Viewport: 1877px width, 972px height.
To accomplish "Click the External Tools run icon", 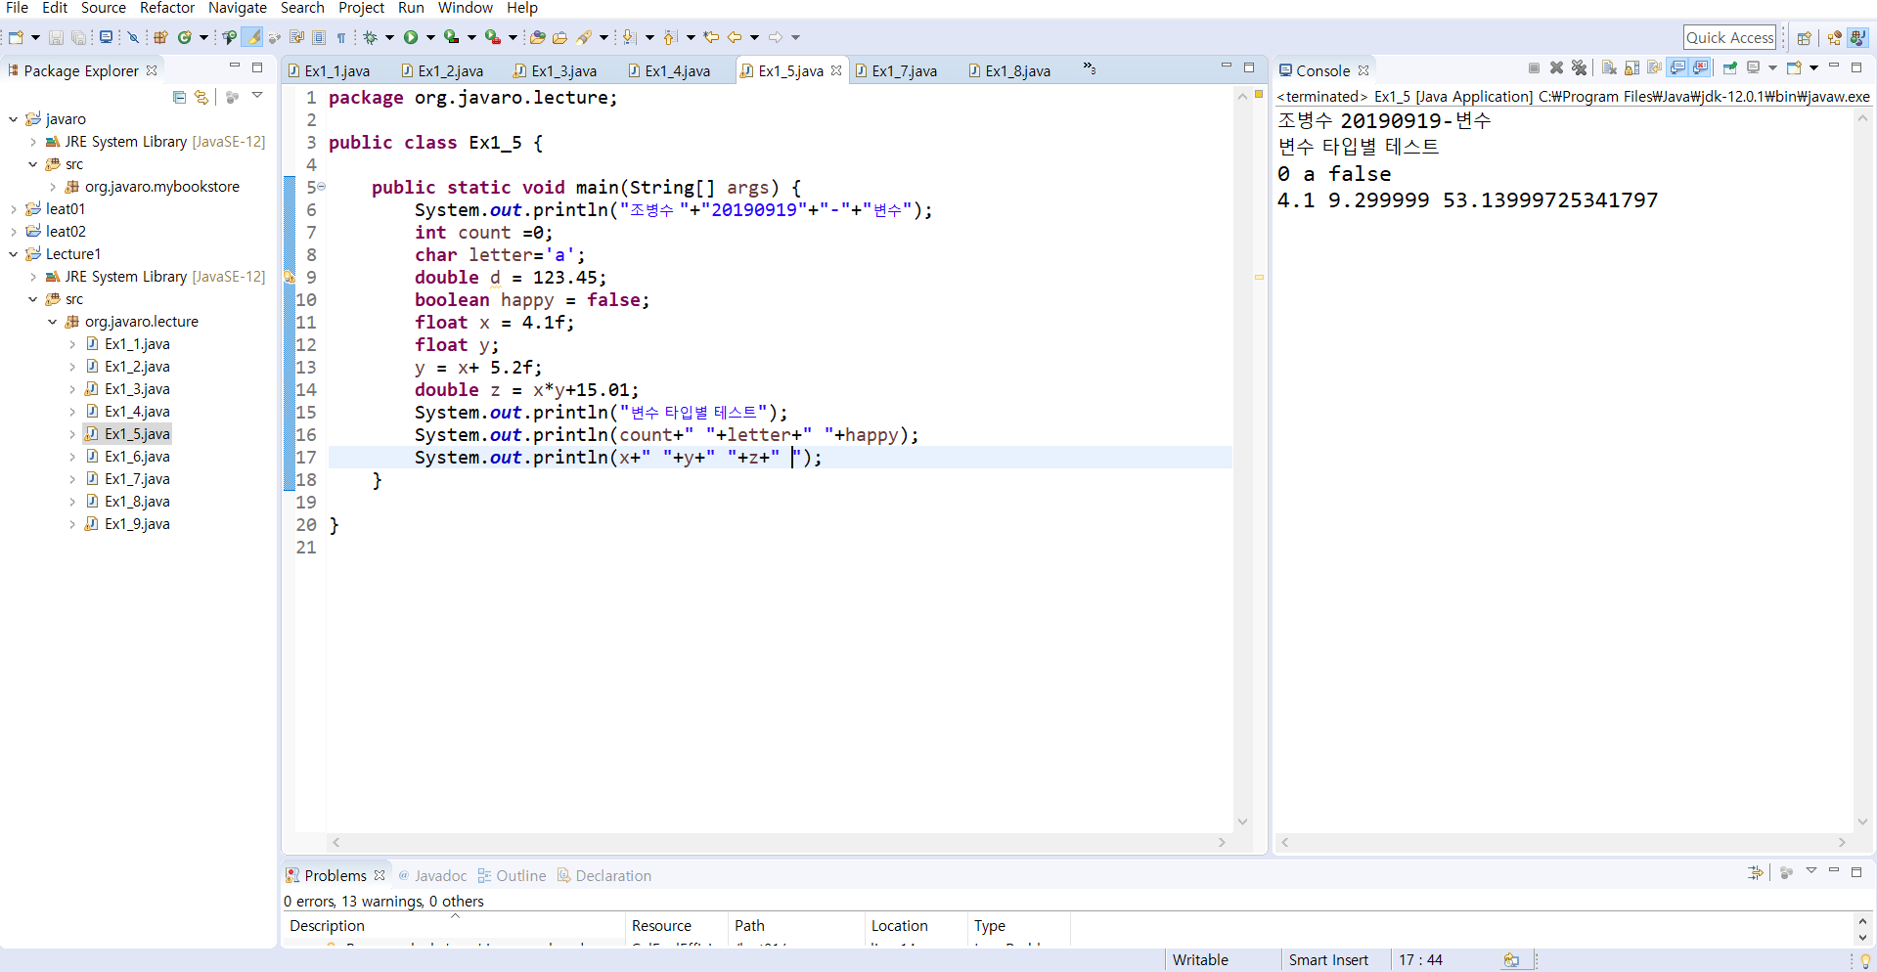I will 492,37.
